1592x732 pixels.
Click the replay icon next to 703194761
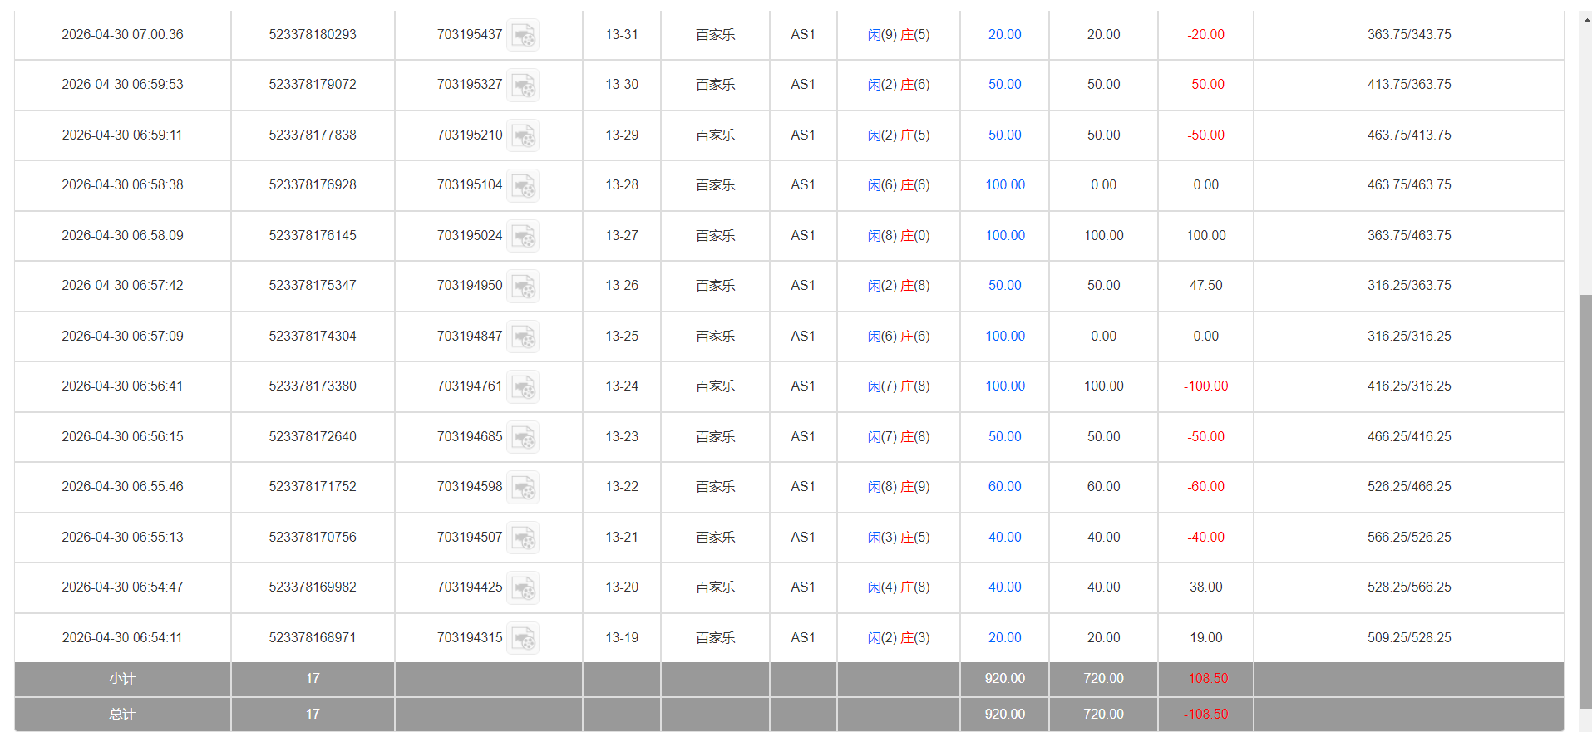[x=523, y=387]
